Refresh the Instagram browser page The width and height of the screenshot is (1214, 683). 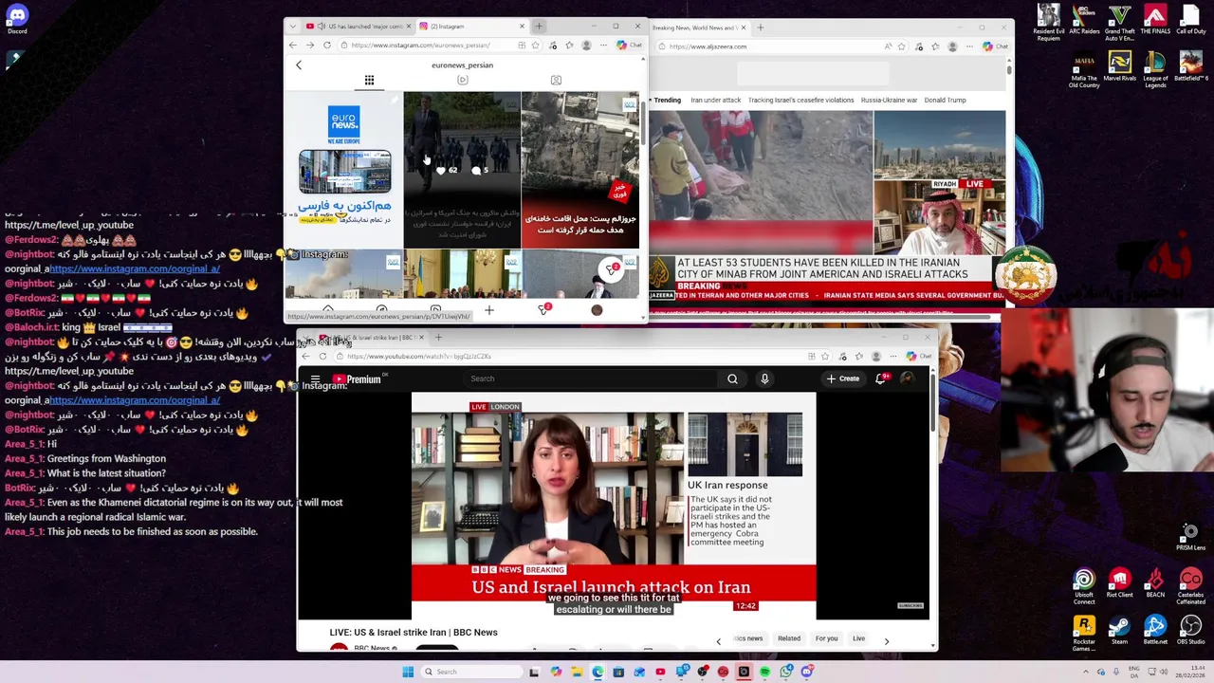click(x=326, y=46)
